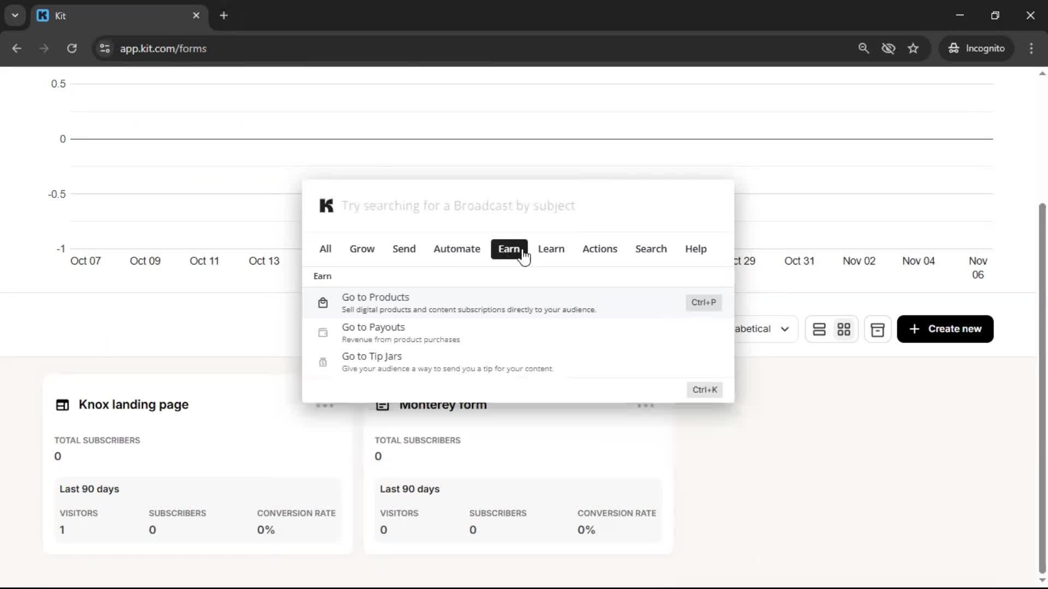The image size is (1048, 589).
Task: Open the options menu on Knox landing page card
Action: (325, 405)
